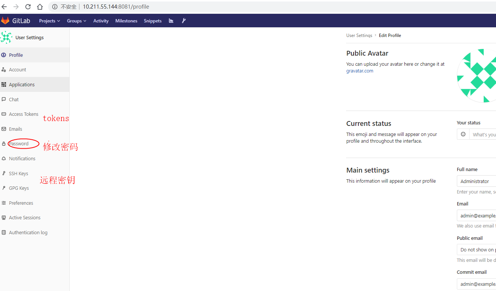Click the emoji picker in Your status
This screenshot has height=291, width=496.
463,134
